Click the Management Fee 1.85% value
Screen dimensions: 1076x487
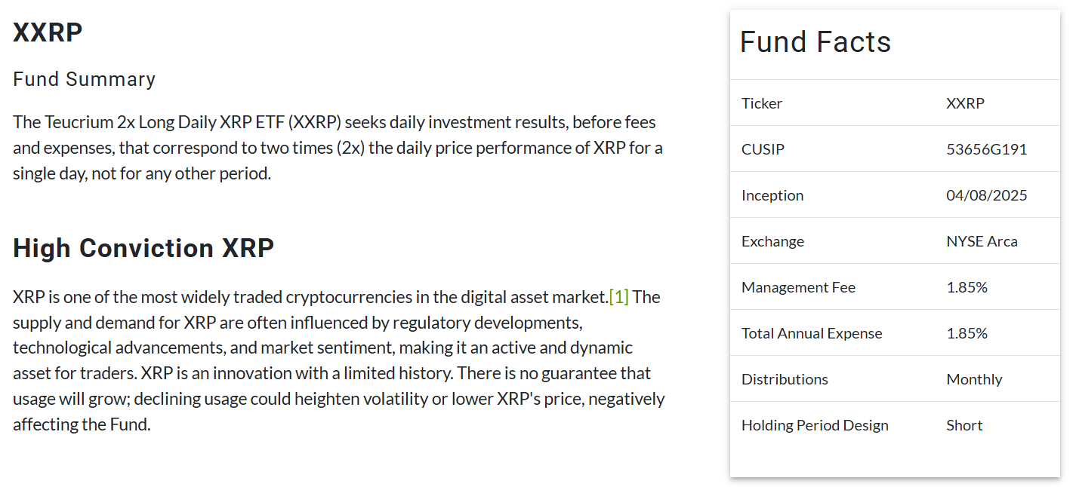coord(967,287)
